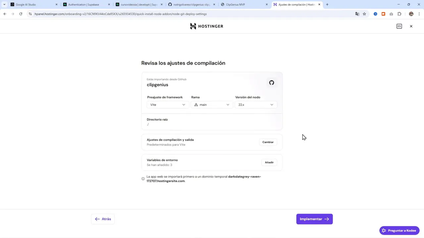Open the Rama dropdown showing main

coord(211,104)
